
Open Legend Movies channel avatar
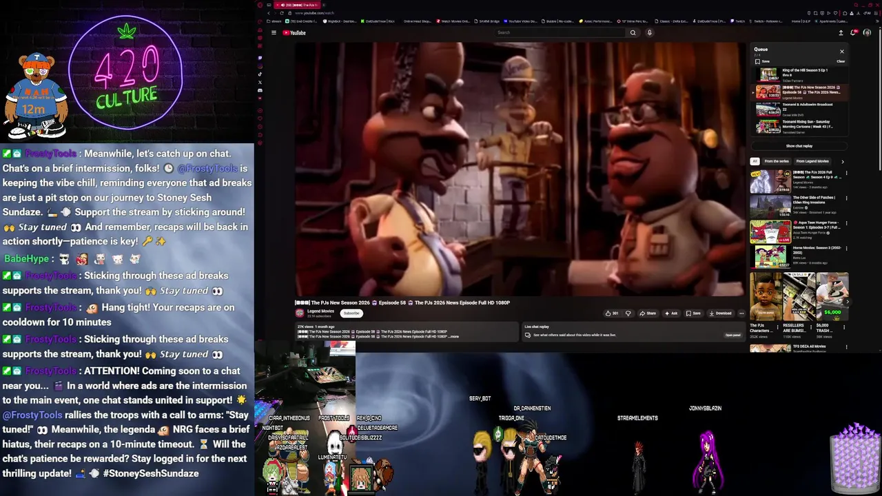tap(300, 313)
